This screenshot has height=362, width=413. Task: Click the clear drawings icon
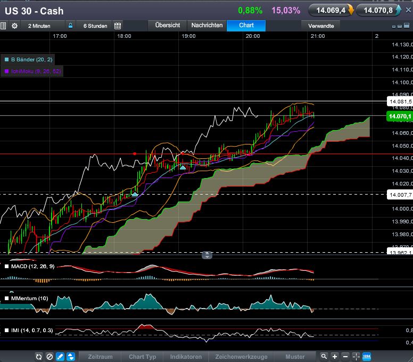[x=49, y=357]
